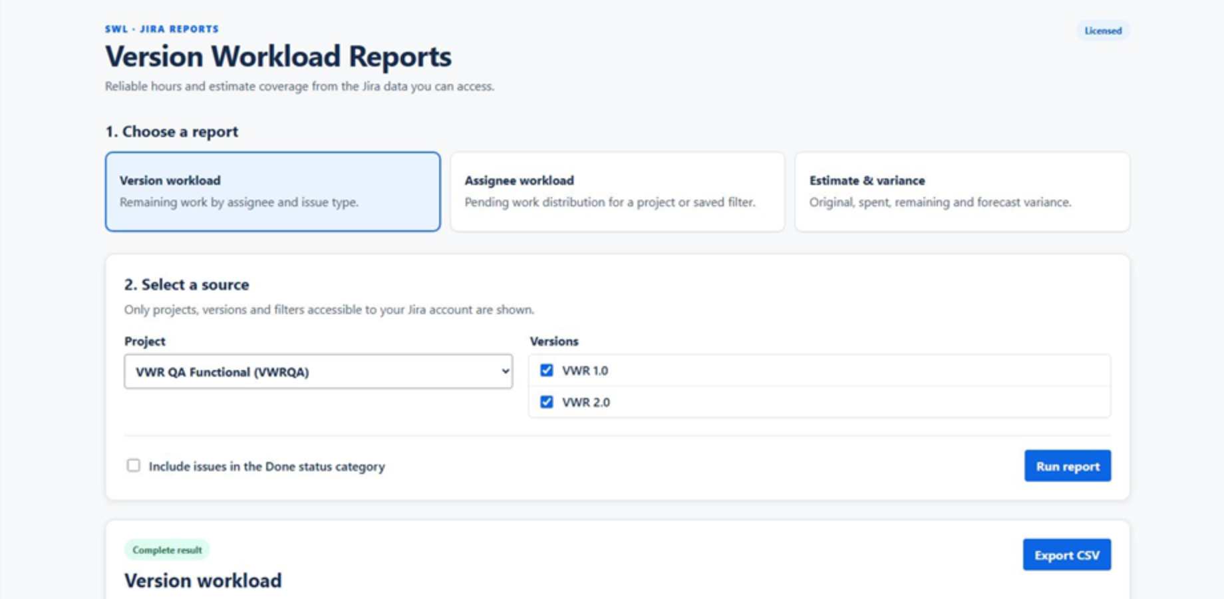Select the Estimate & variance report card
The image size is (1224, 599).
962,192
